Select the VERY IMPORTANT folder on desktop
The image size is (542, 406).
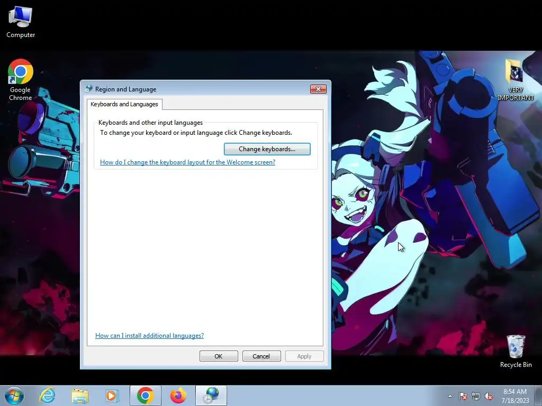[x=516, y=80]
